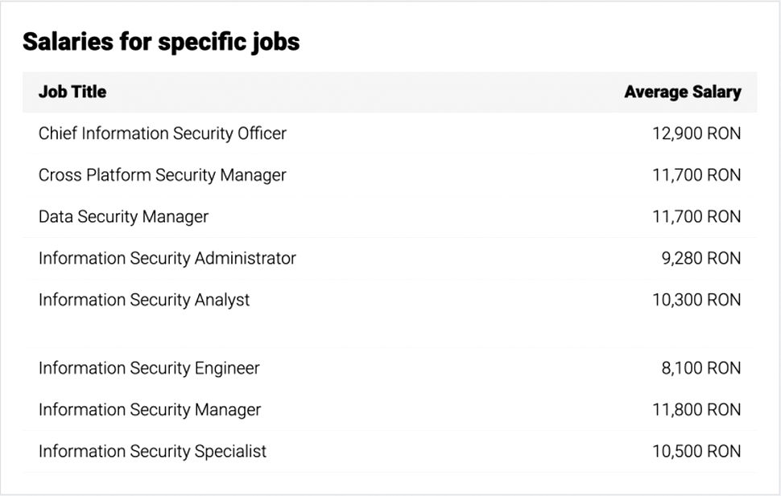Select Chief Information Security Officer job title
This screenshot has width=781, height=496.
pyautogui.click(x=163, y=133)
